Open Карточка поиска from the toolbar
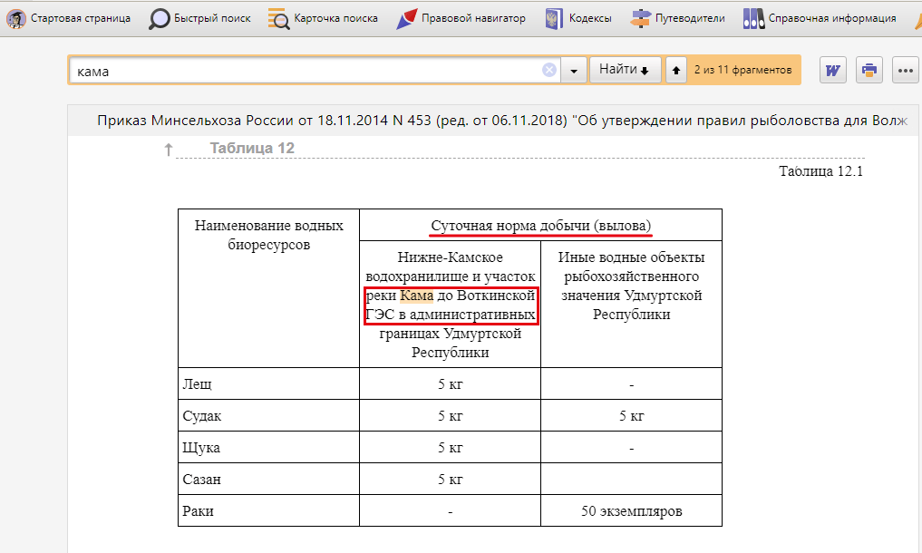The height and width of the screenshot is (553, 922). point(279,18)
